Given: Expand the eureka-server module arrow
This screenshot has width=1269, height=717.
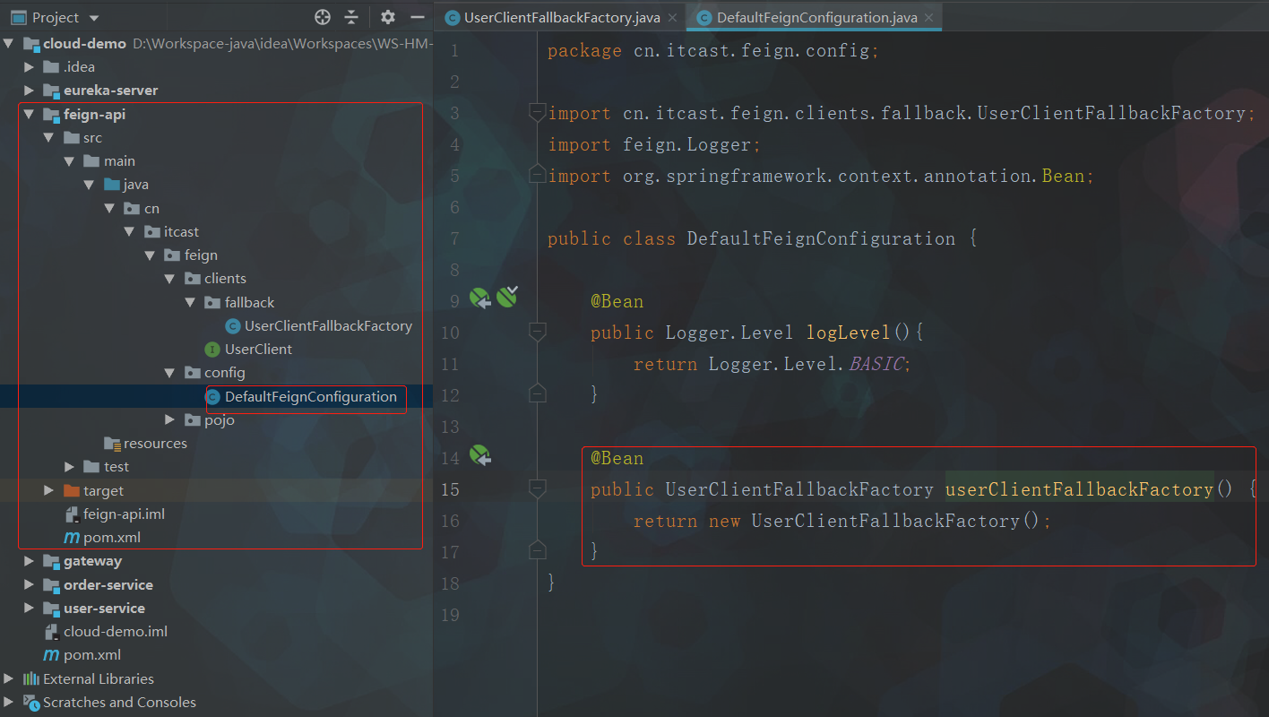Looking at the screenshot, I should pyautogui.click(x=30, y=91).
